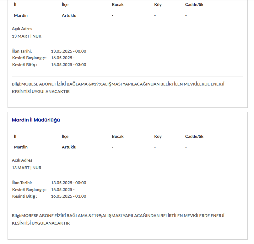Screen dimensions: 254x244
Task: Select Köy column header under Mardin İl Müdürlüğü
Action: pos(158,136)
